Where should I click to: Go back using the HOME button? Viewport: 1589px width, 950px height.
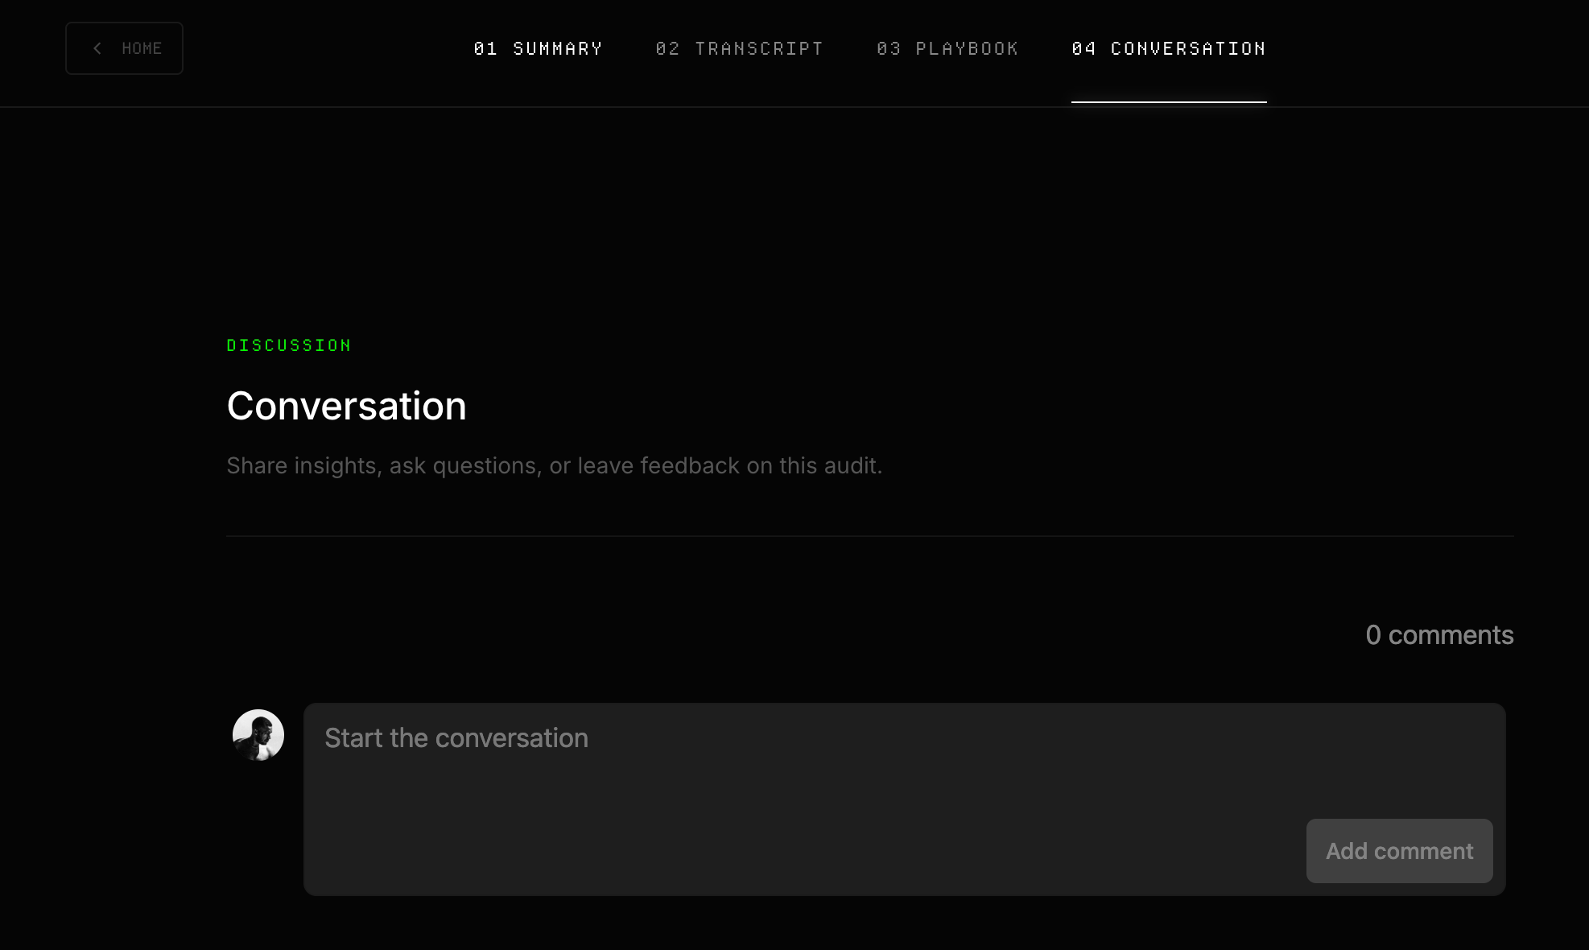pos(124,48)
